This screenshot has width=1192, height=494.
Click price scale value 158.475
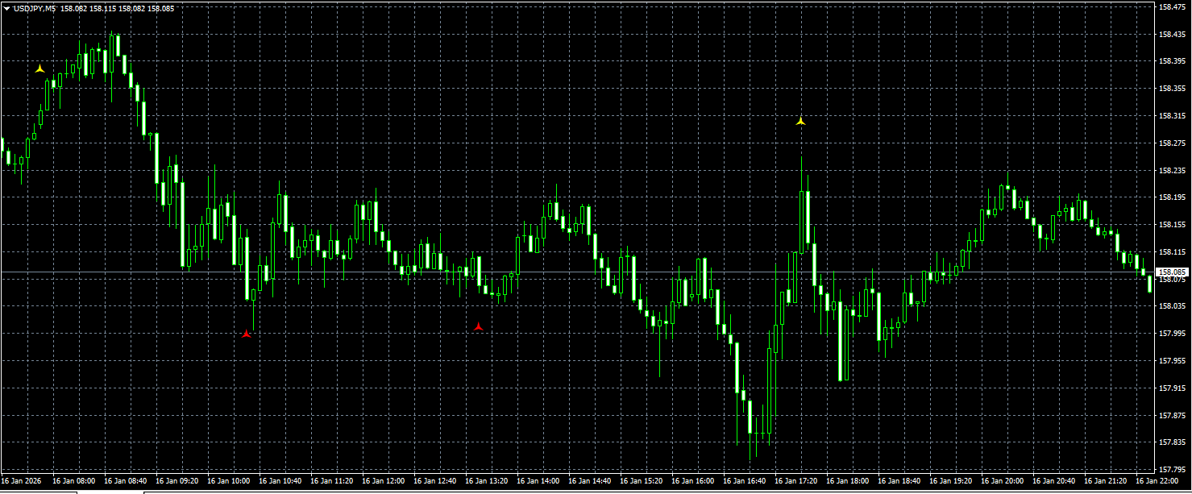pos(1173,6)
